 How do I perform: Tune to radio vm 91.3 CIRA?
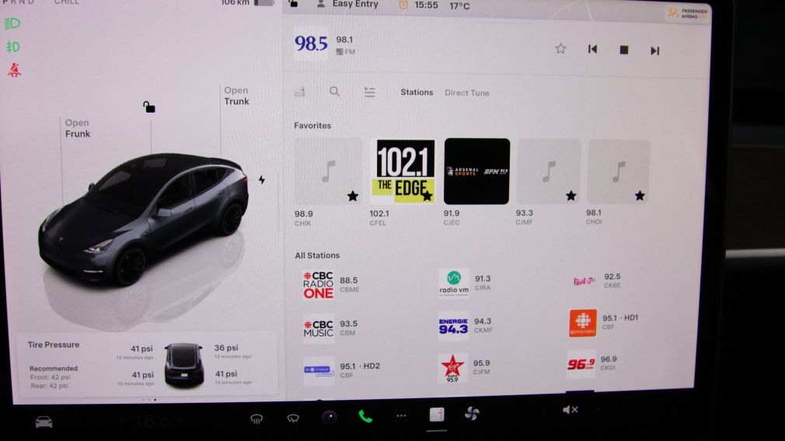click(x=466, y=283)
